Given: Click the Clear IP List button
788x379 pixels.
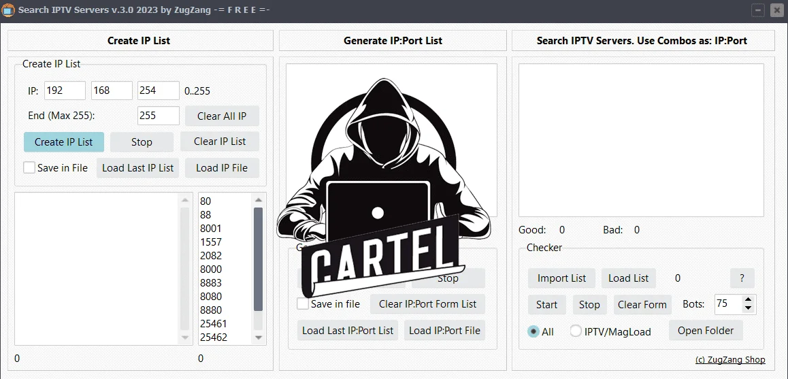Looking at the screenshot, I should [x=220, y=142].
